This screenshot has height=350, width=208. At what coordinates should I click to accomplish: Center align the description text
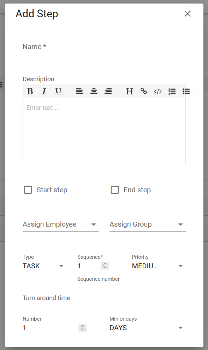94,91
